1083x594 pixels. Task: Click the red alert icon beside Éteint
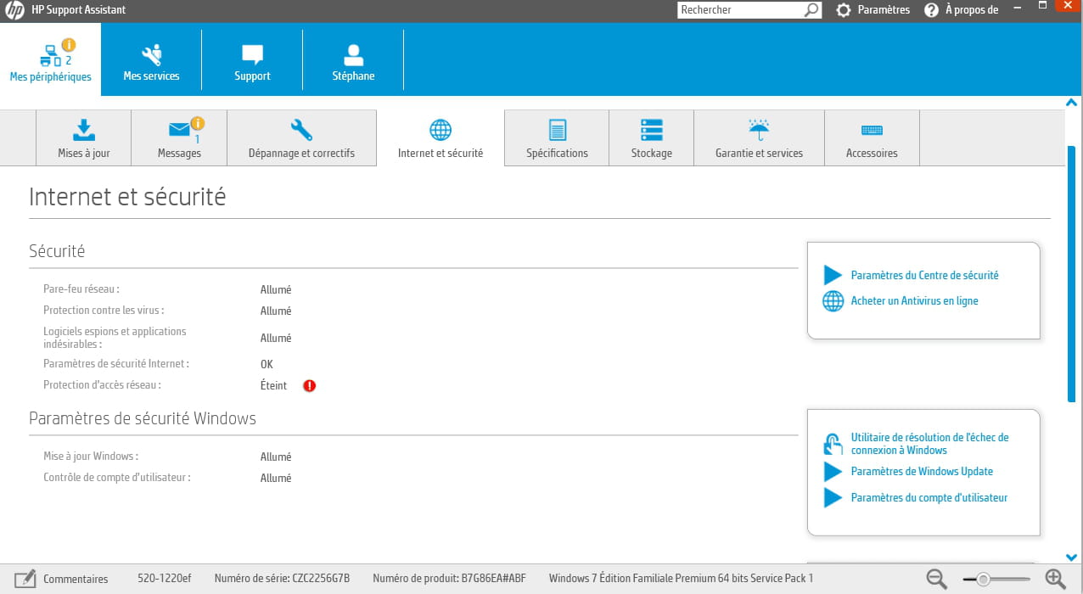[x=310, y=385]
